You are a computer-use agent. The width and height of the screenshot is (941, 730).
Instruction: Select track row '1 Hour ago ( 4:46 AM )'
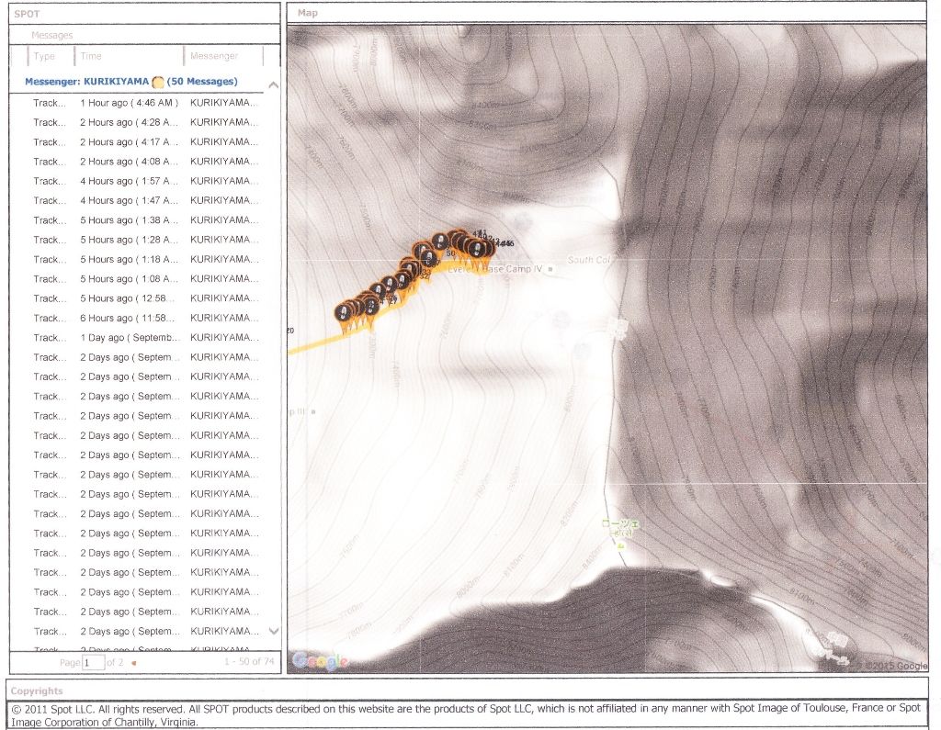[x=144, y=103]
